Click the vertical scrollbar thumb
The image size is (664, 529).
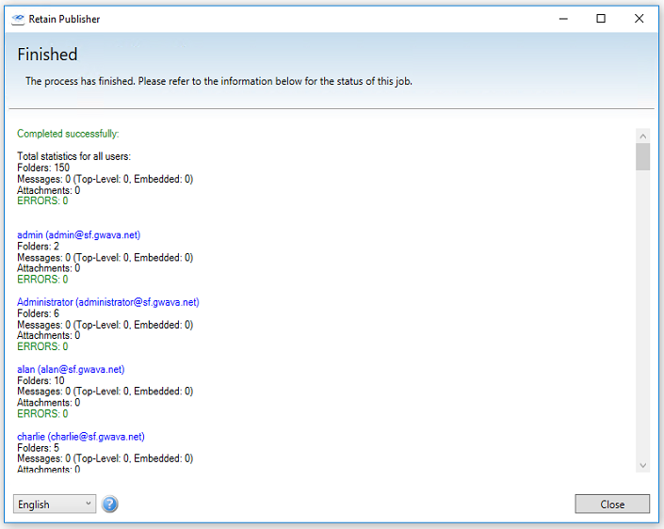[x=643, y=156]
